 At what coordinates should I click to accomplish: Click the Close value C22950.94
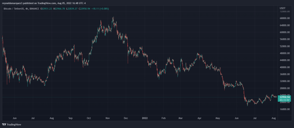click(84, 9)
